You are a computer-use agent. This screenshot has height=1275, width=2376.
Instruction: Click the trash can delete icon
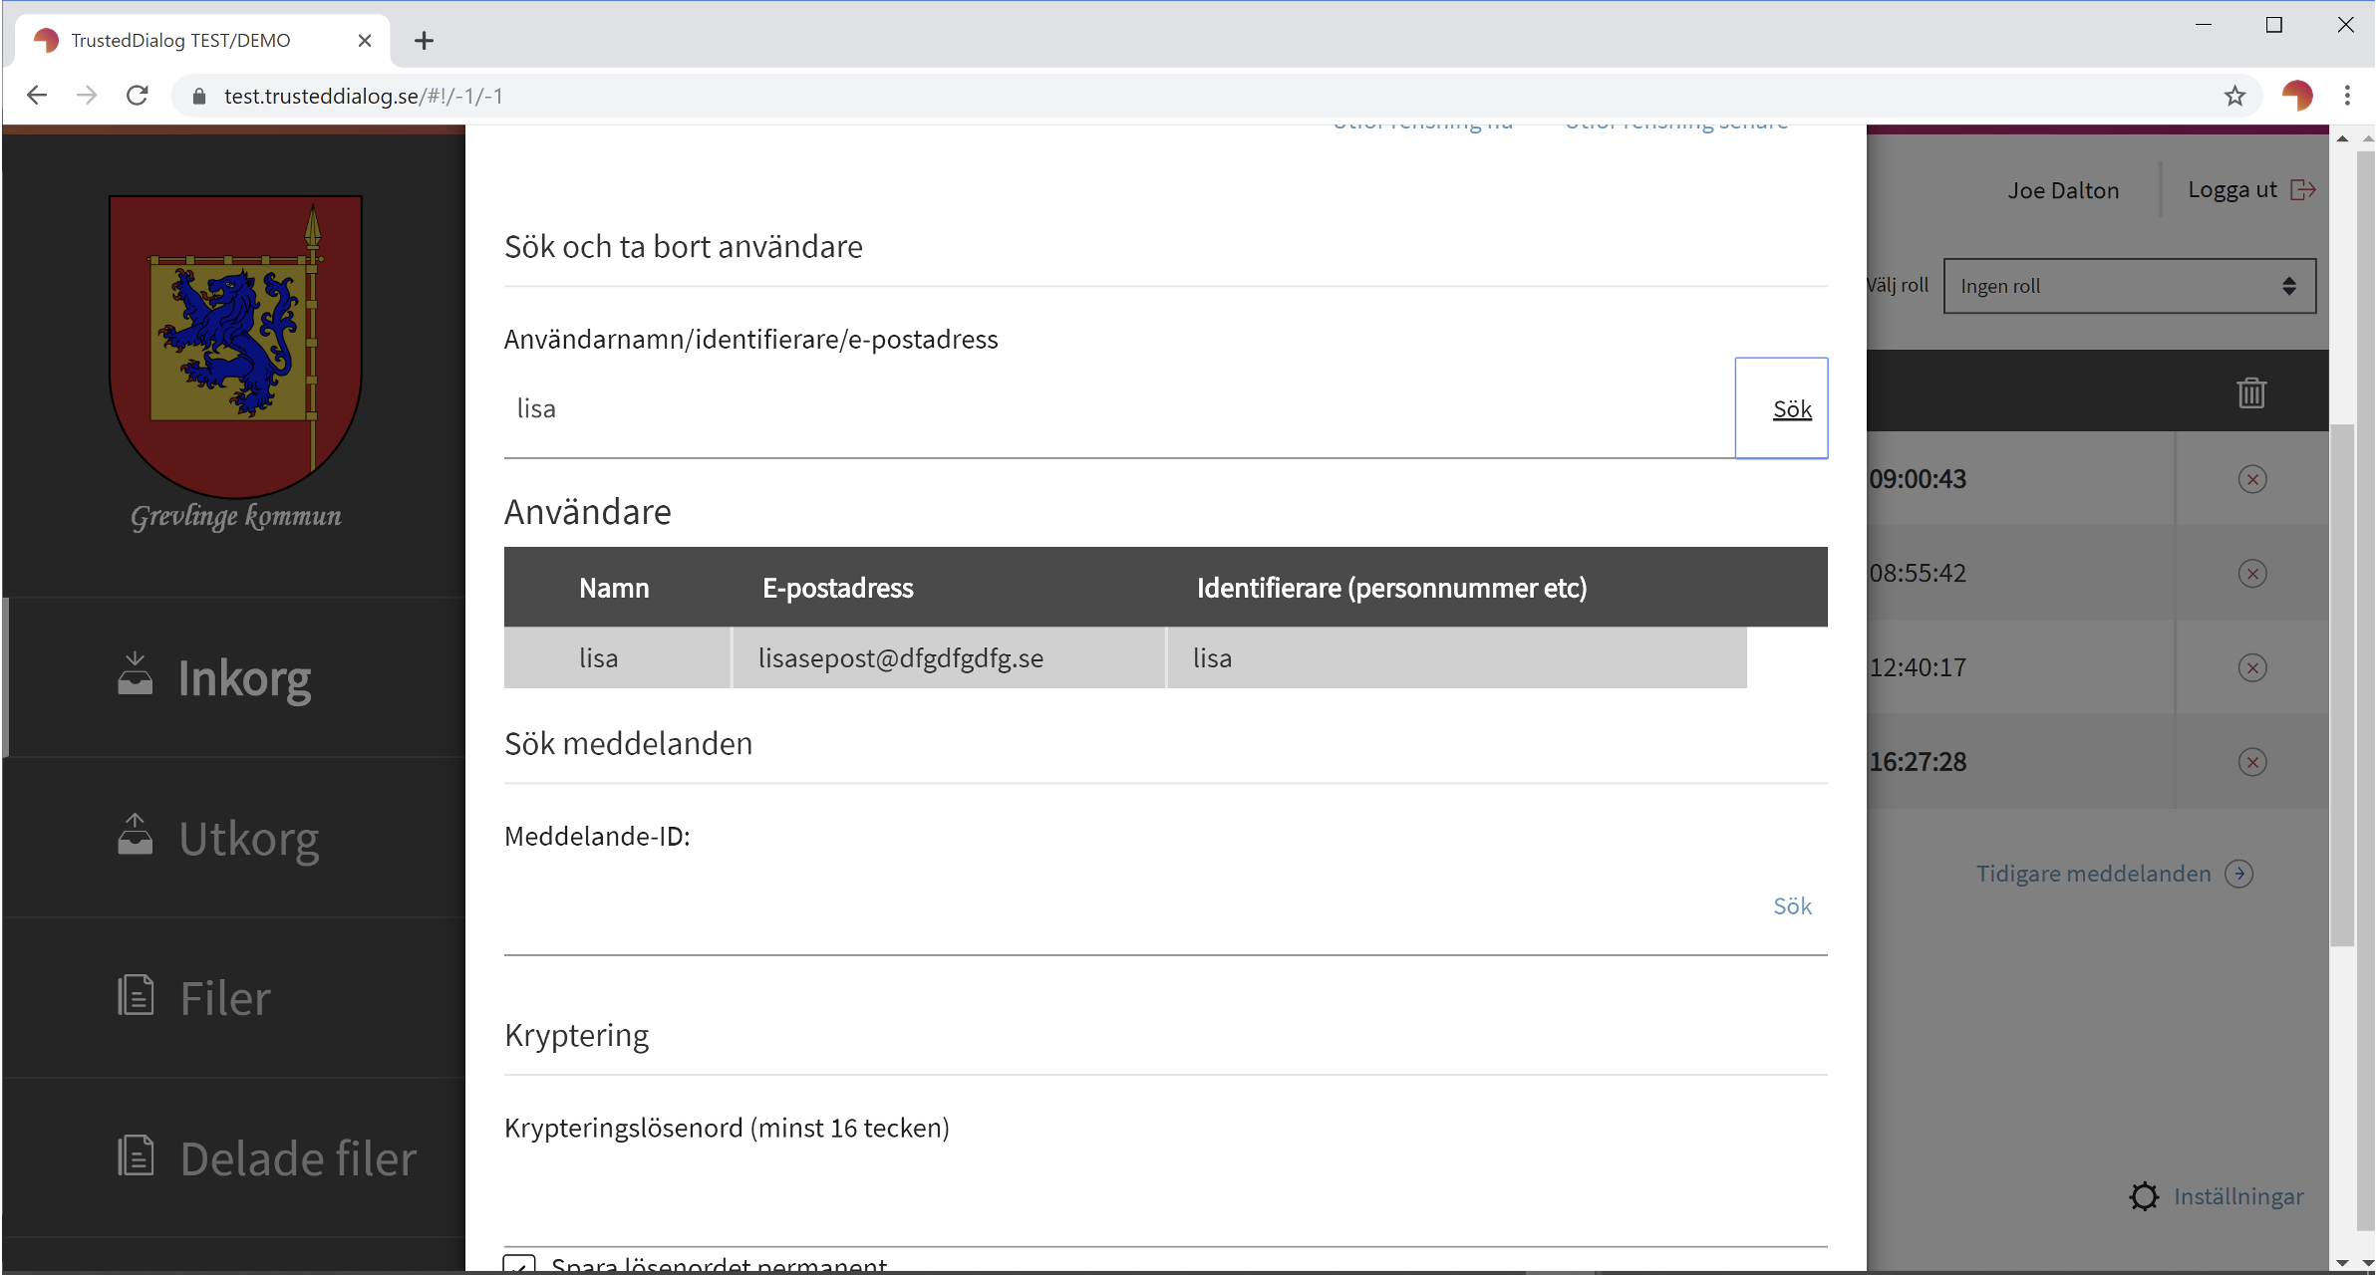2251,392
